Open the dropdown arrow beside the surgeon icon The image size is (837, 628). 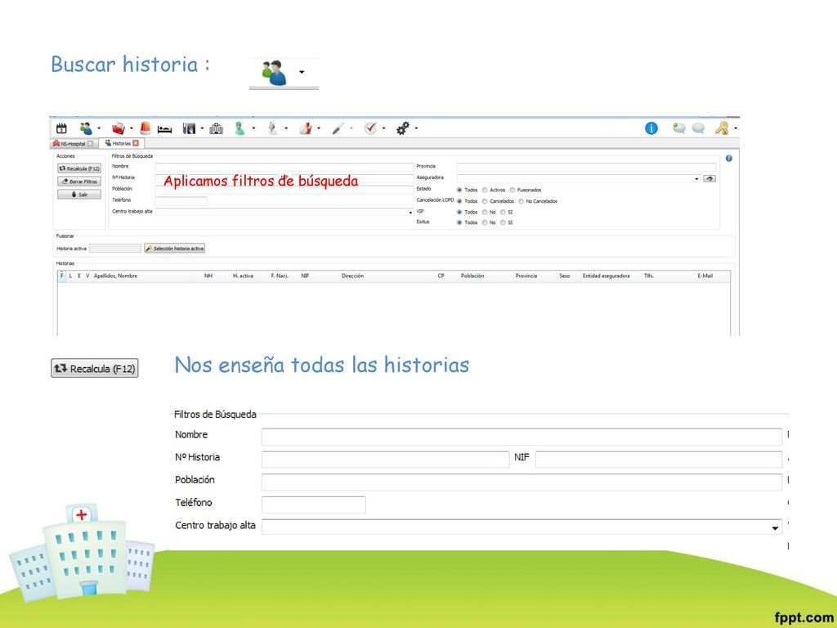[253, 128]
